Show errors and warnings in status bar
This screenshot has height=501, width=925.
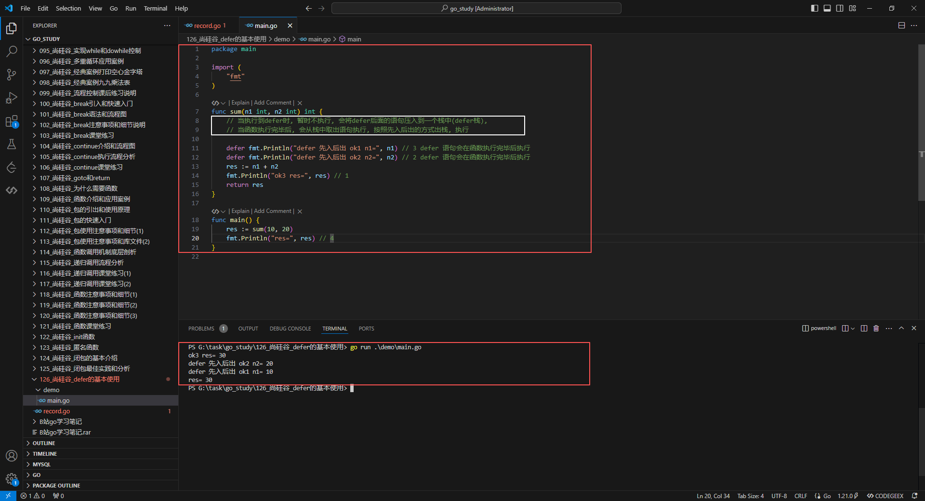[x=33, y=496]
